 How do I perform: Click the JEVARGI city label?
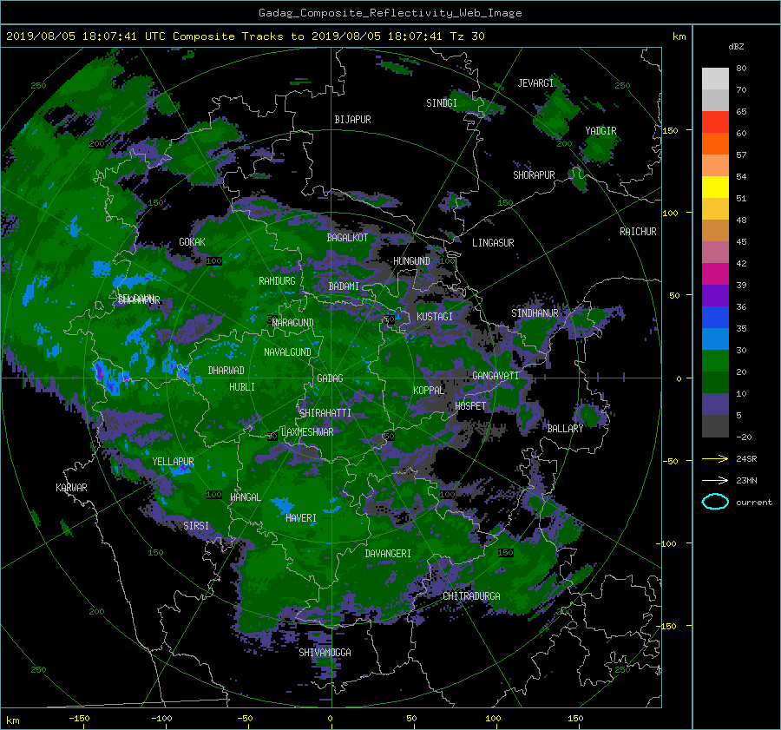535,83
